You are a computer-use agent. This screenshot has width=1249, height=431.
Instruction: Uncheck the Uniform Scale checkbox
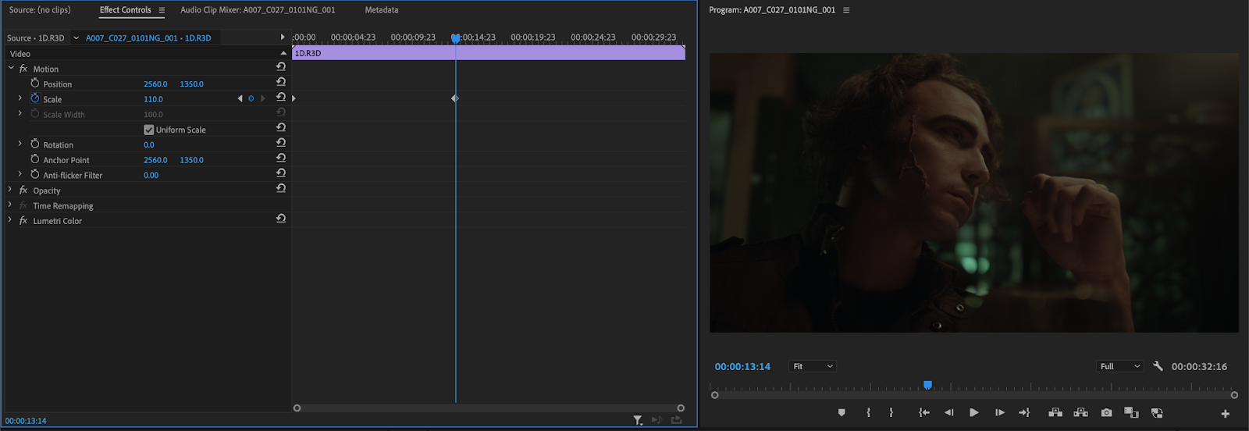[148, 130]
